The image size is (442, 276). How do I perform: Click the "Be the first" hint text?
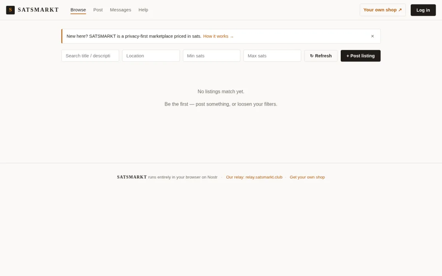tap(221, 104)
